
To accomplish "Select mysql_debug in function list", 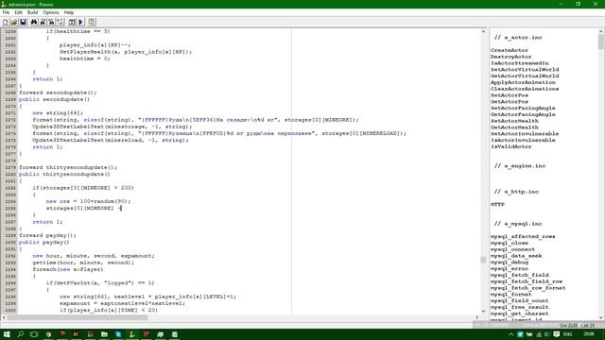I will (510, 263).
